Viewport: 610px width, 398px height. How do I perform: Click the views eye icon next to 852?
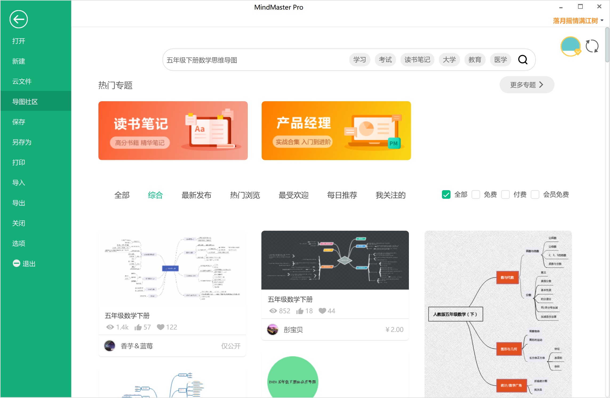273,311
